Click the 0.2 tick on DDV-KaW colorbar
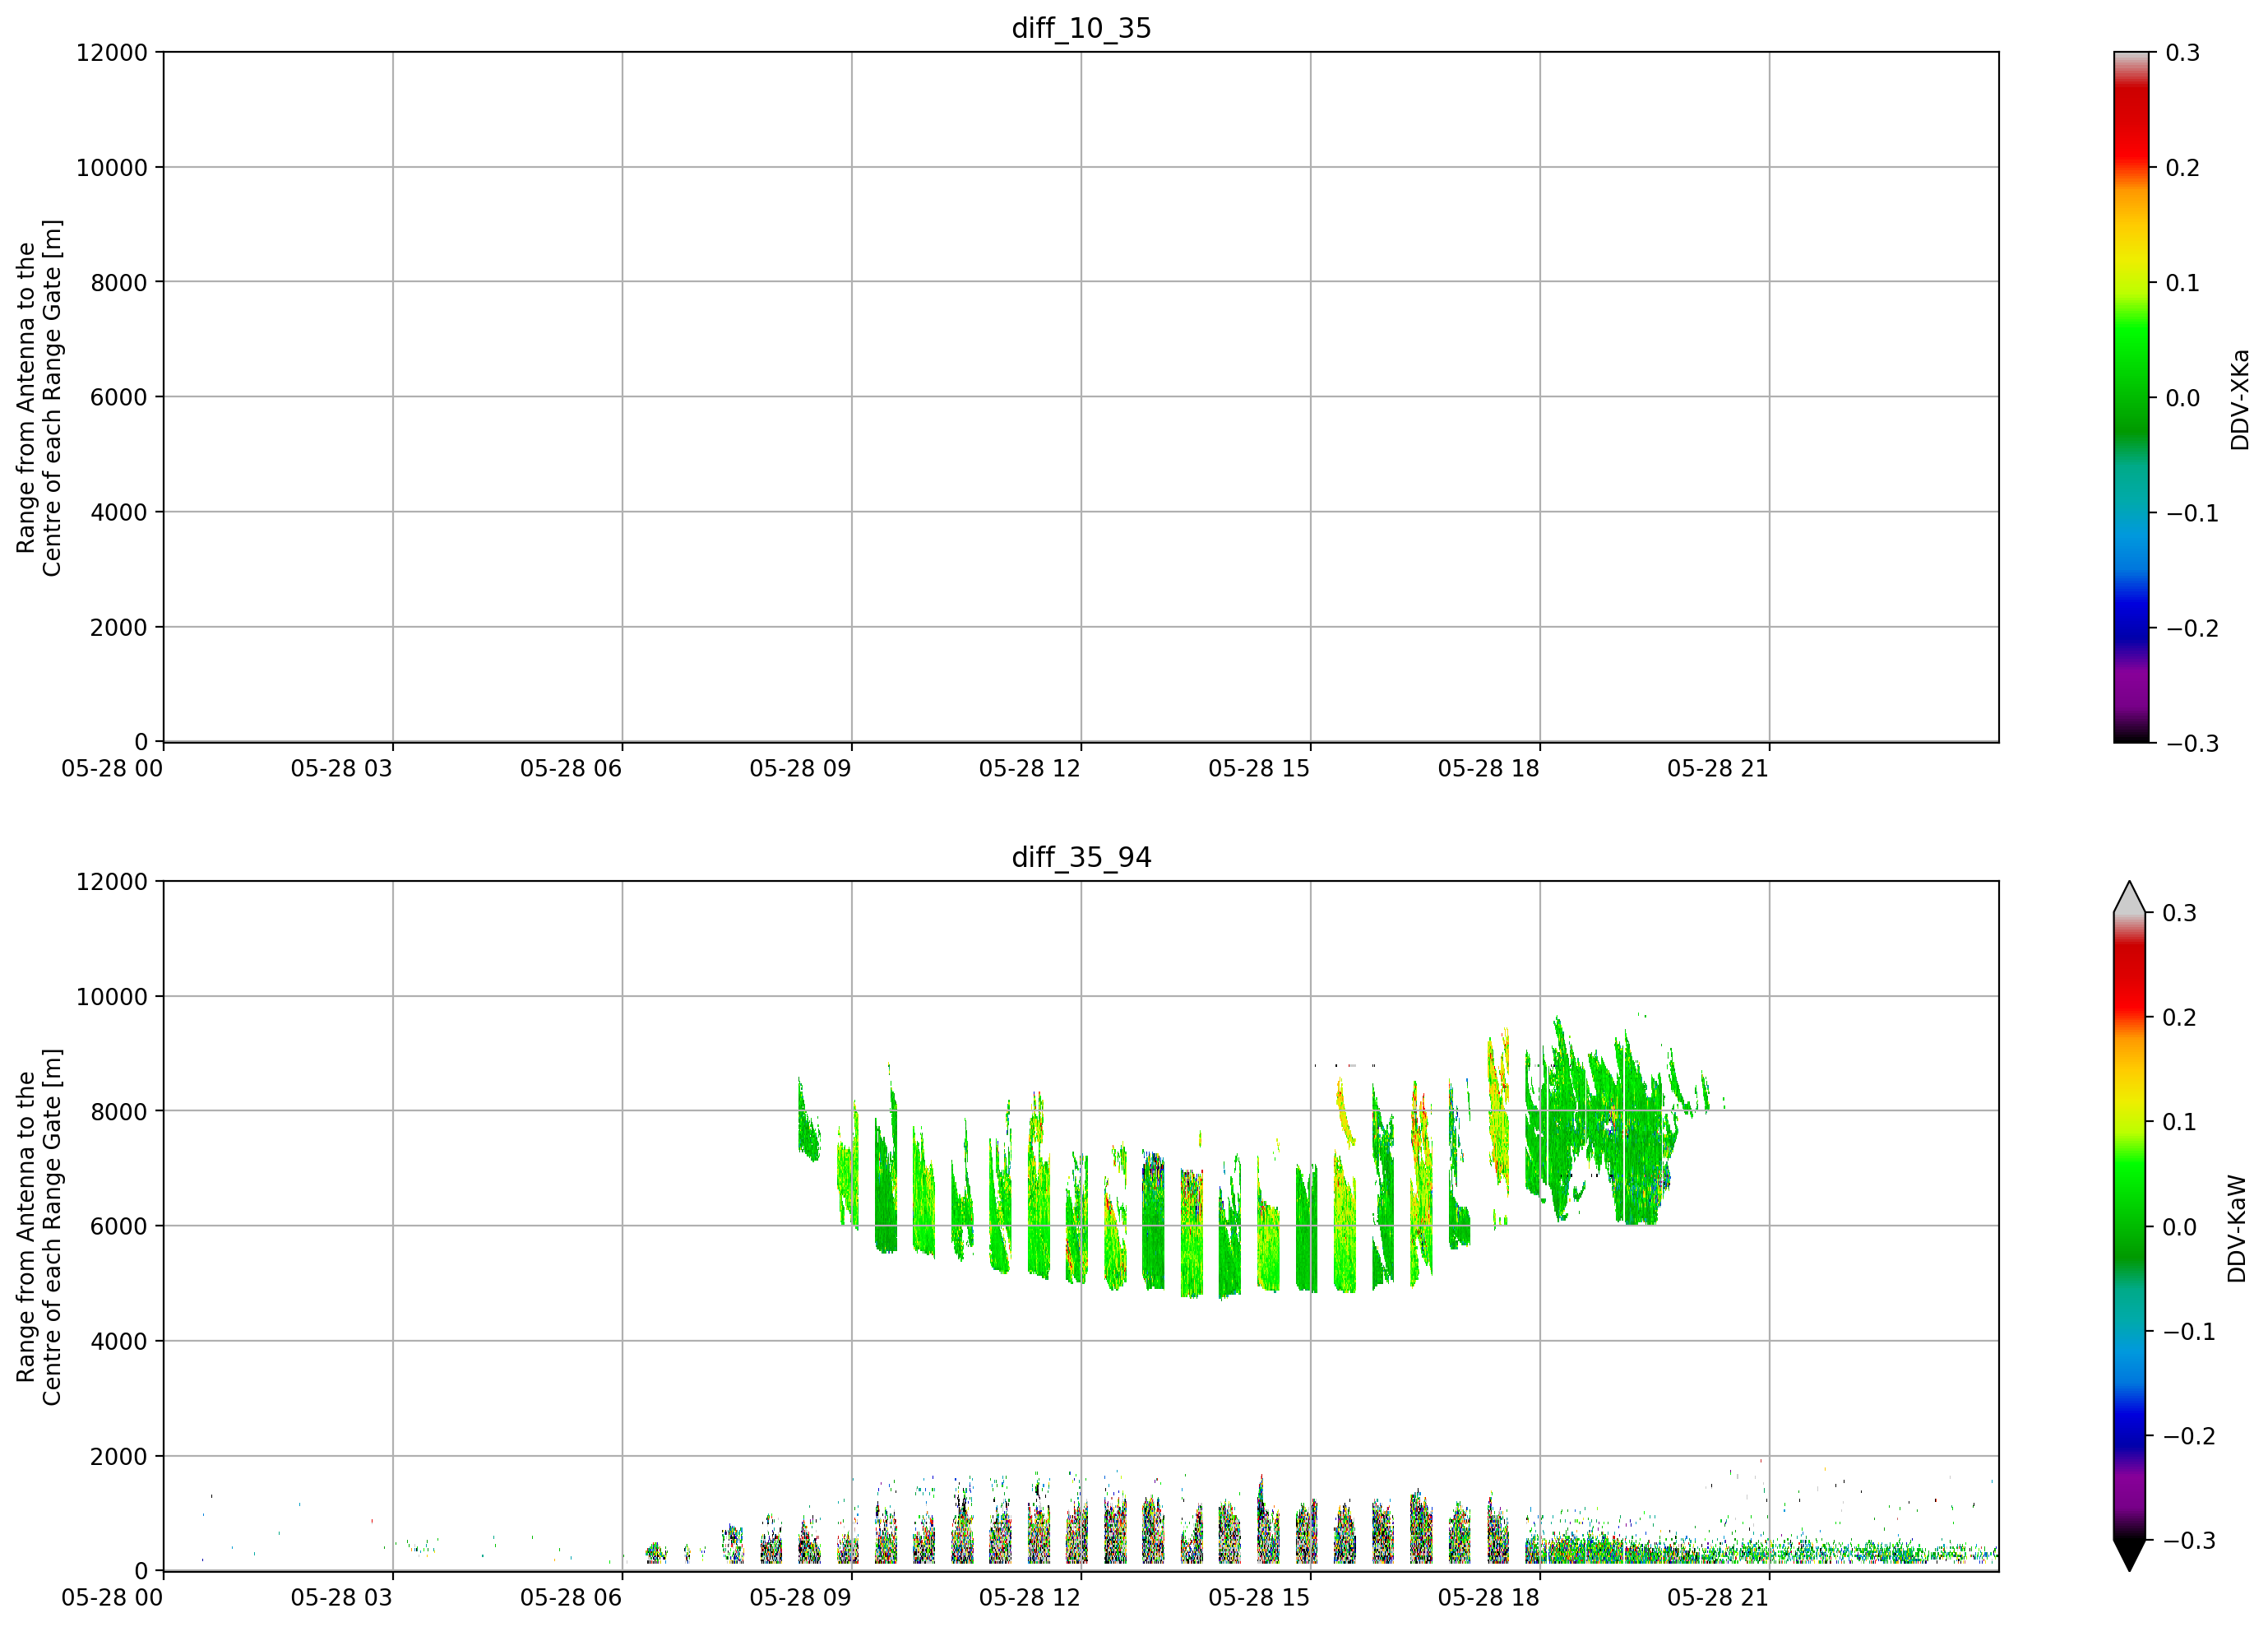The height and width of the screenshot is (1627, 2268). point(2180,1017)
